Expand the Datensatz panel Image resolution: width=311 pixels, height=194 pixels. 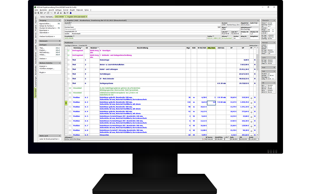(x=59, y=41)
